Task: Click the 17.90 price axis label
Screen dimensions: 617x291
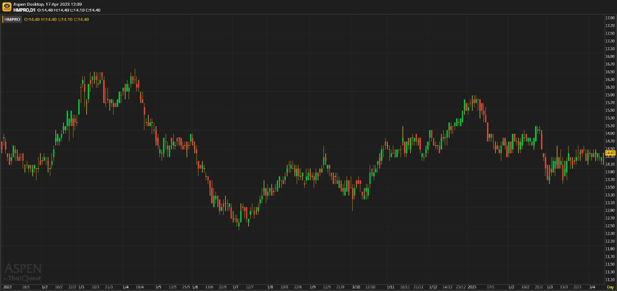Action: click(610, 18)
